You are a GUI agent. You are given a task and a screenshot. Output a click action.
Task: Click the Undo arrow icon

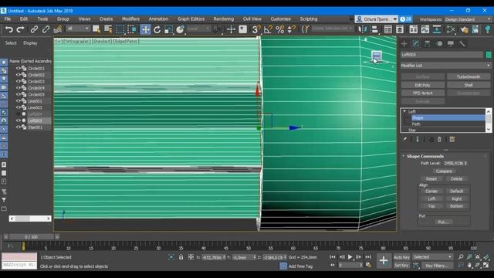8,29
